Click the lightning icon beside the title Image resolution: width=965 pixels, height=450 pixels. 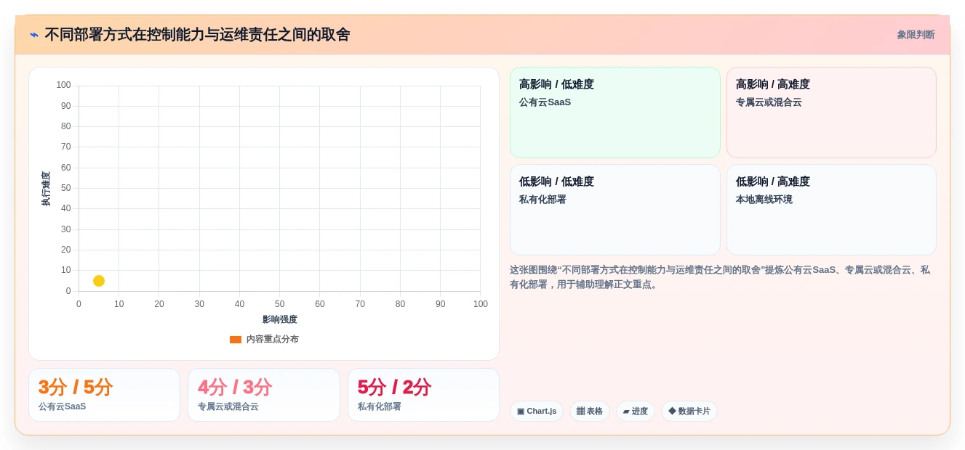click(x=34, y=35)
